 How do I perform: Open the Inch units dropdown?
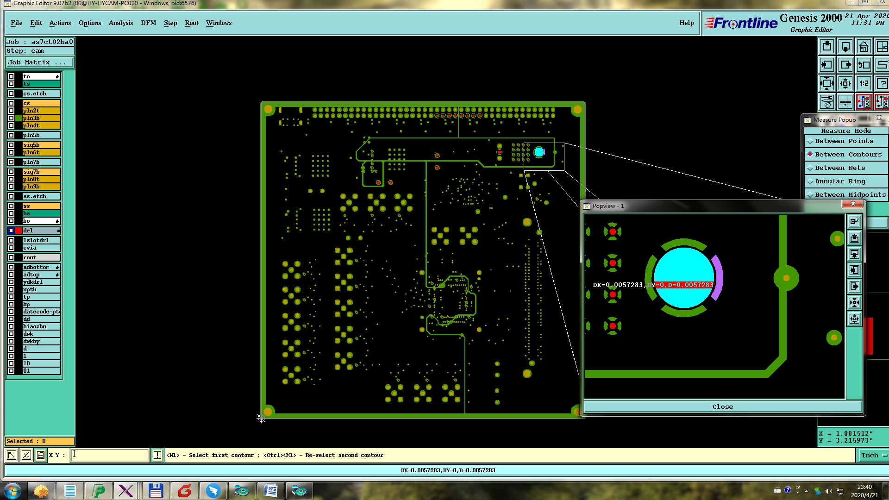(x=873, y=456)
